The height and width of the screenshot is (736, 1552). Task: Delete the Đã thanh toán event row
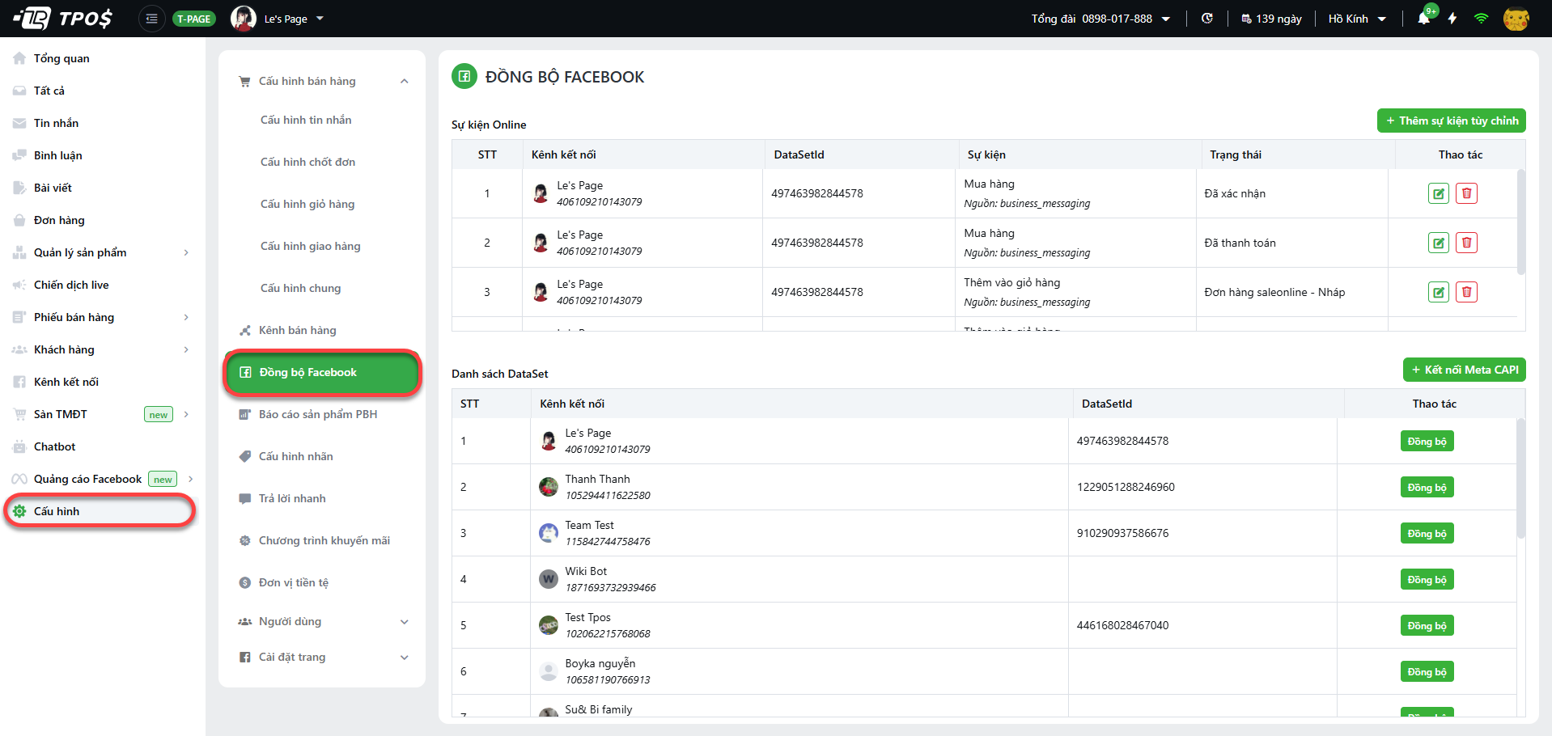(1466, 243)
